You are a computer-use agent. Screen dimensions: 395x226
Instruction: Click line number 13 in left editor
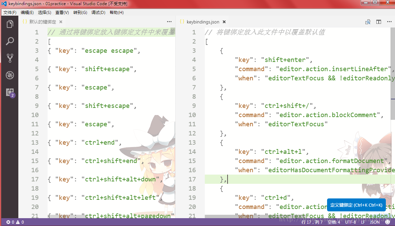coord(35,143)
